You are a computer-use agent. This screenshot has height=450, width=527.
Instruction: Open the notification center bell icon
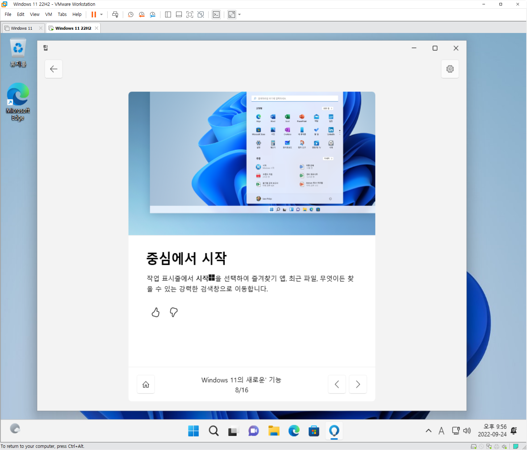tap(514, 430)
